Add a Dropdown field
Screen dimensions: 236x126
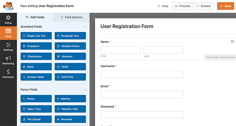coord(36,46)
